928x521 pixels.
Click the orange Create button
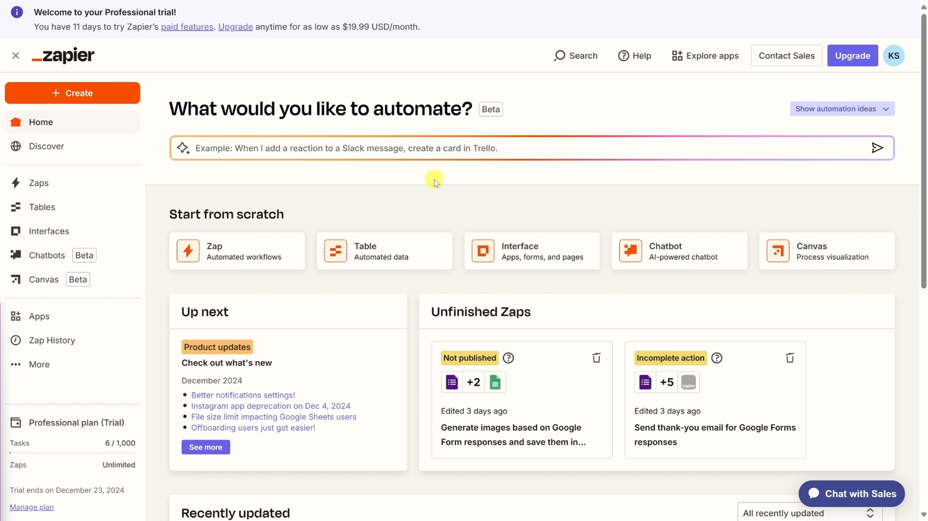coord(72,93)
